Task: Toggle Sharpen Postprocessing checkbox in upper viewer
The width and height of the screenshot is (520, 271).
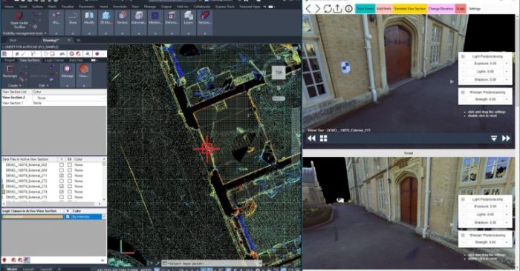Action: 463,93
